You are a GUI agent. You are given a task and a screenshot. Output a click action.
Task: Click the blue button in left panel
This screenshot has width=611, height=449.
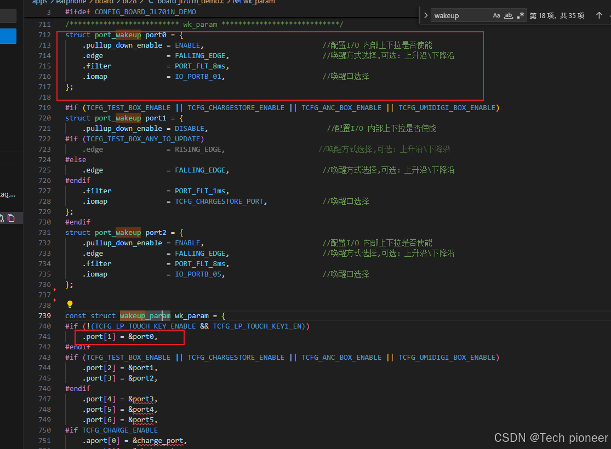(8, 36)
